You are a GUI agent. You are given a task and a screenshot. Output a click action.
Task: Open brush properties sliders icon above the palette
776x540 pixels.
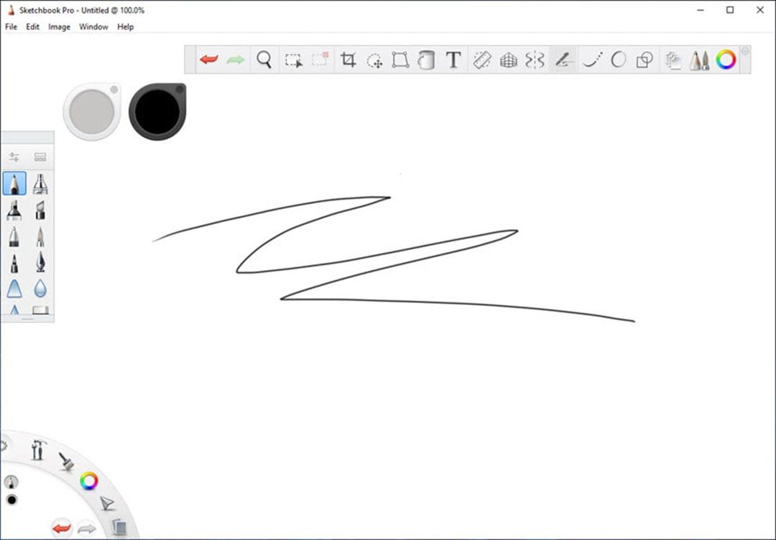[14, 157]
